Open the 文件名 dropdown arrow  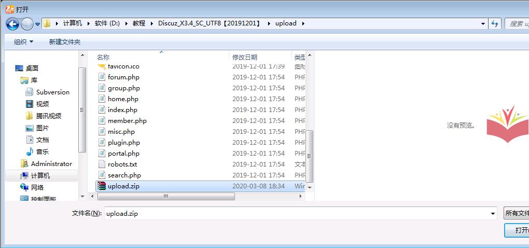493,214
